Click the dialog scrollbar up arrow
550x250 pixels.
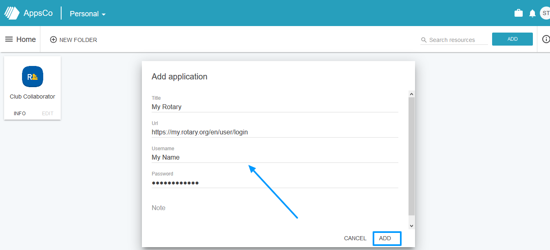[411, 94]
